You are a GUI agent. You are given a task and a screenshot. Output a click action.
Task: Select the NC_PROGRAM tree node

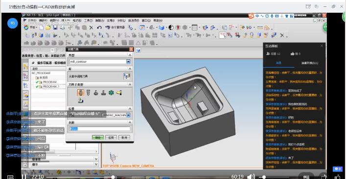point(41,73)
